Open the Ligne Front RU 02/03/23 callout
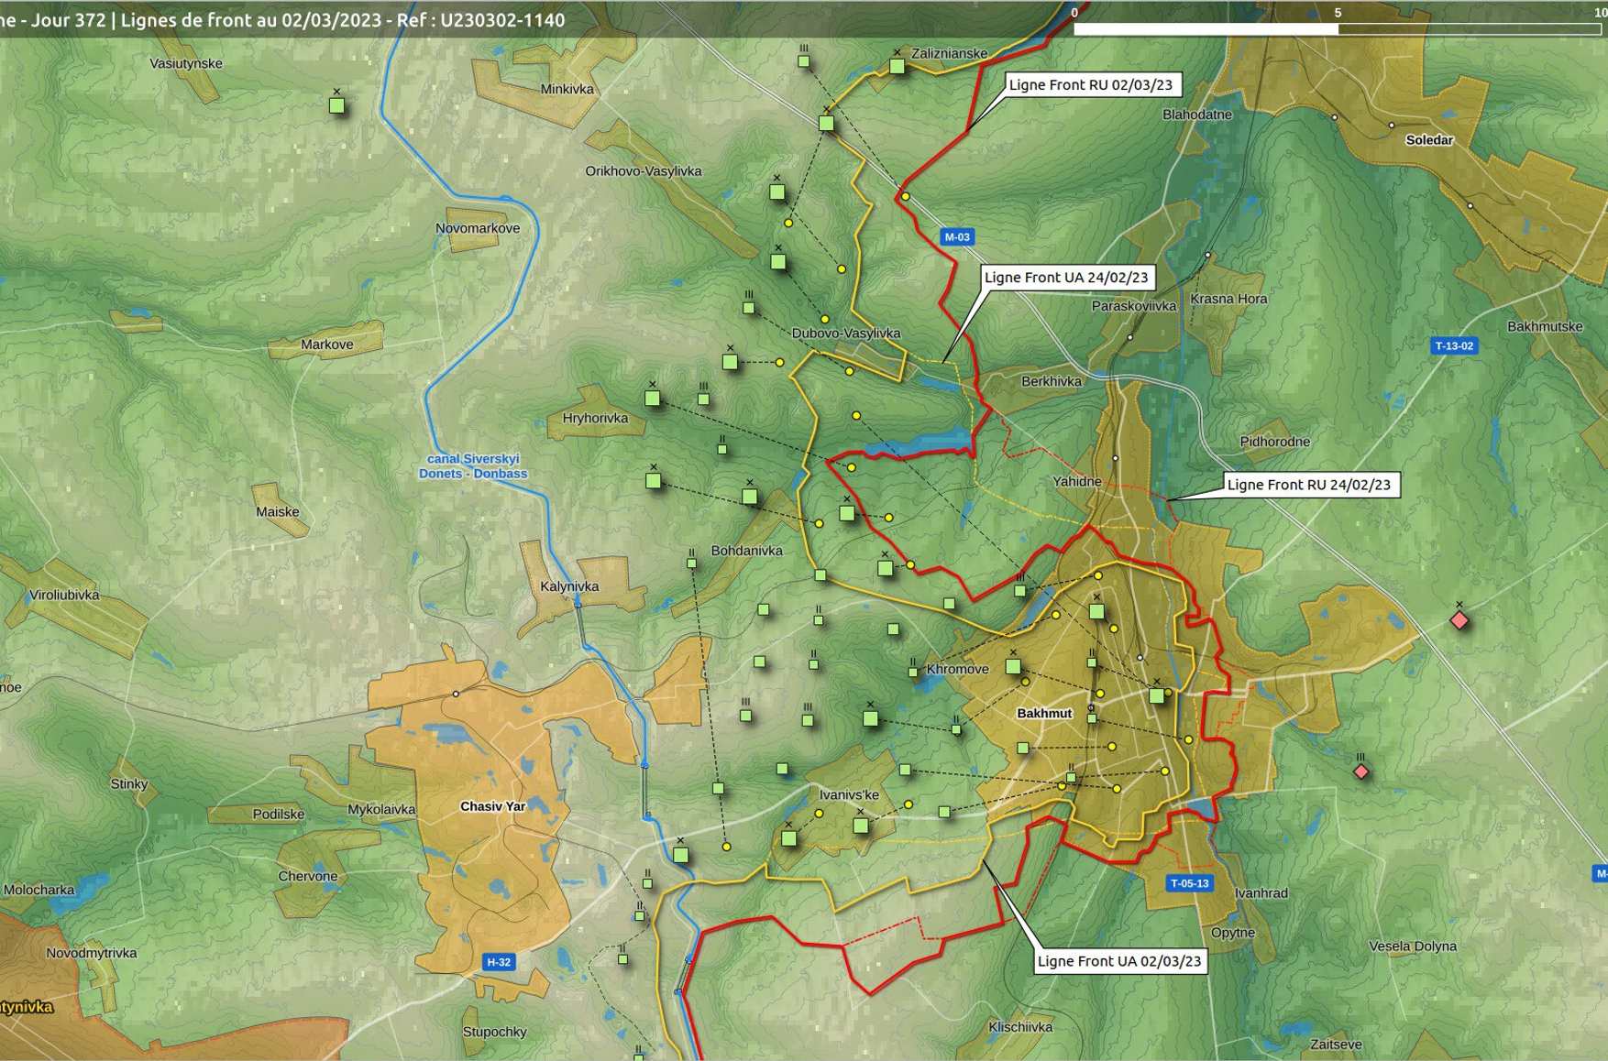 [1090, 85]
